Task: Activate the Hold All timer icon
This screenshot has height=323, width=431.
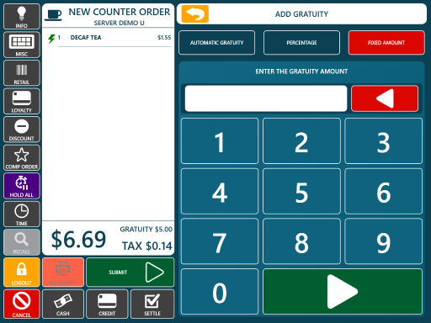Action: pyautogui.click(x=22, y=186)
